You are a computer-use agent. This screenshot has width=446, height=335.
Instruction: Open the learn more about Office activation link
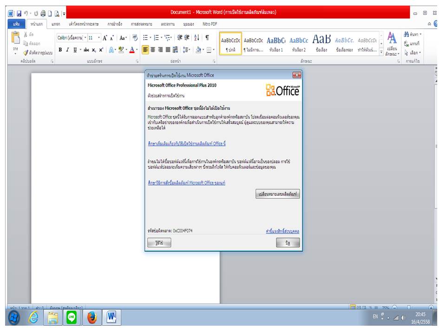[x=187, y=144]
